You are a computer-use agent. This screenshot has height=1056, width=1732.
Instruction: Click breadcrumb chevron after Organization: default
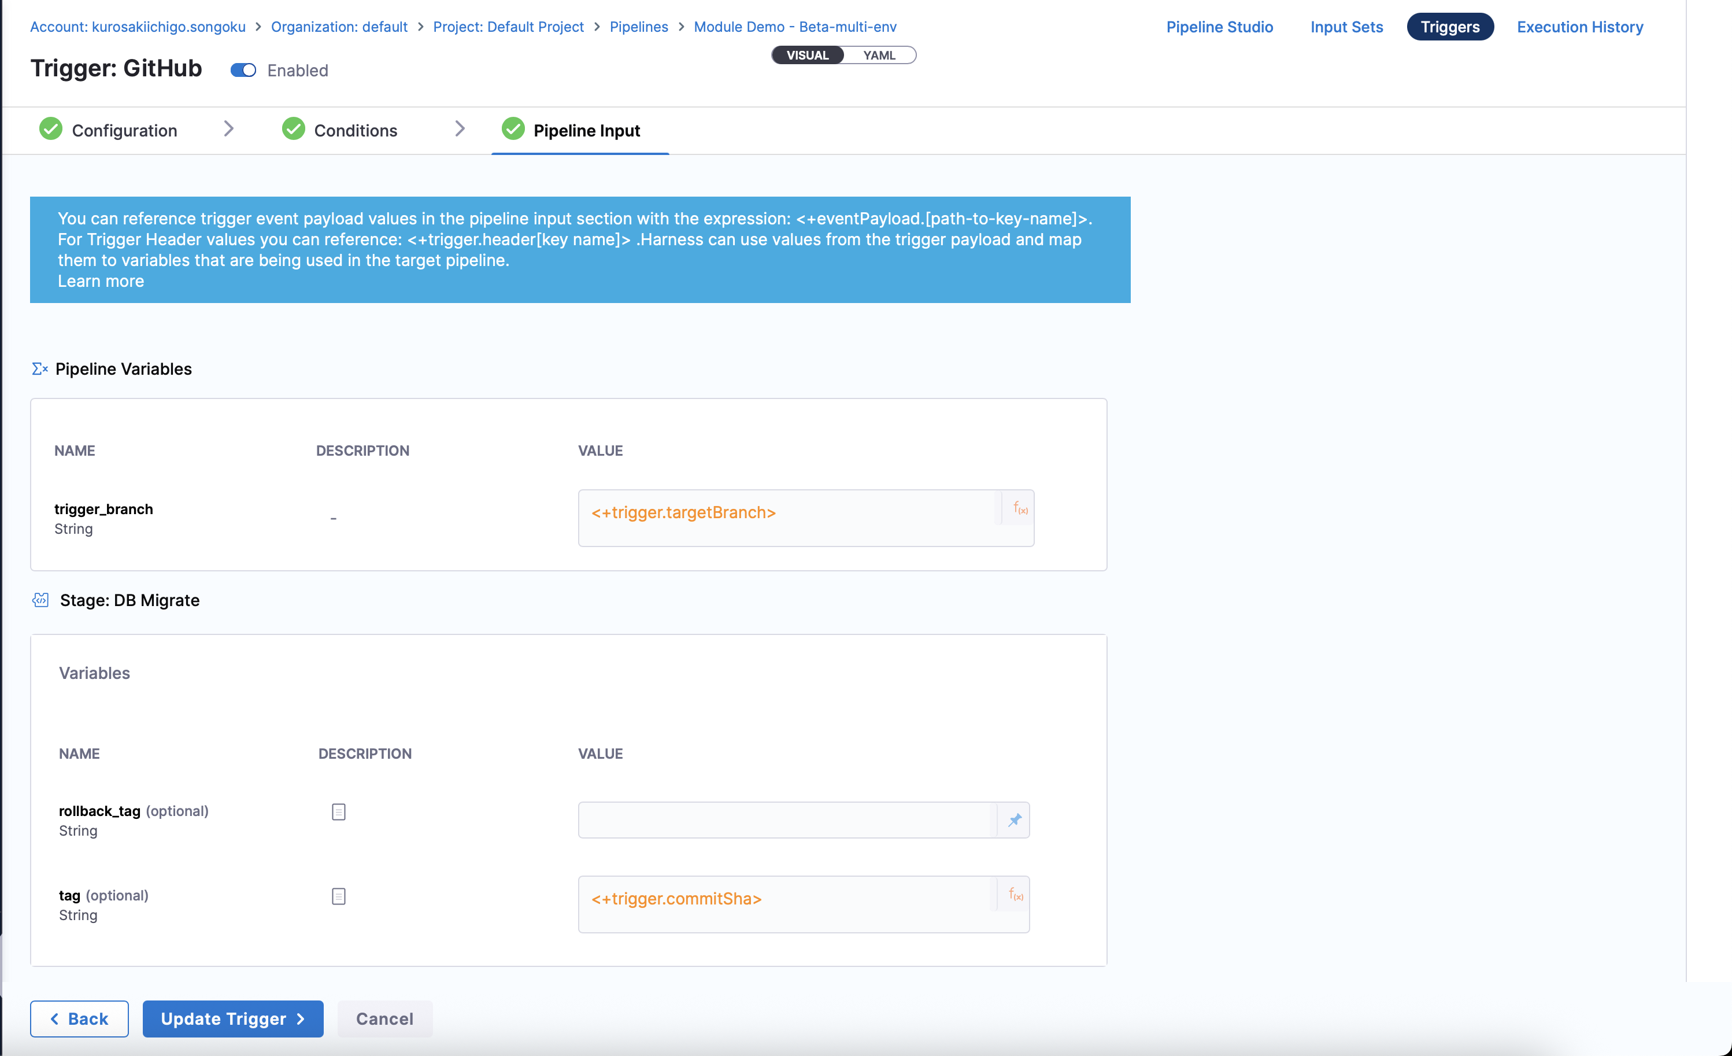coord(420,27)
